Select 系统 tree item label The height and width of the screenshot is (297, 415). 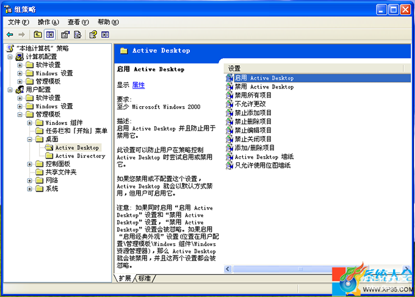pos(52,189)
